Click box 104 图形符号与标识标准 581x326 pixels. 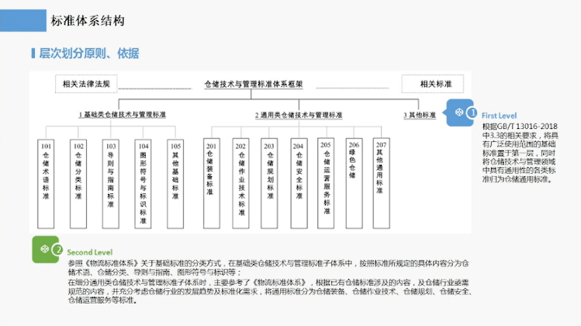[143, 184]
